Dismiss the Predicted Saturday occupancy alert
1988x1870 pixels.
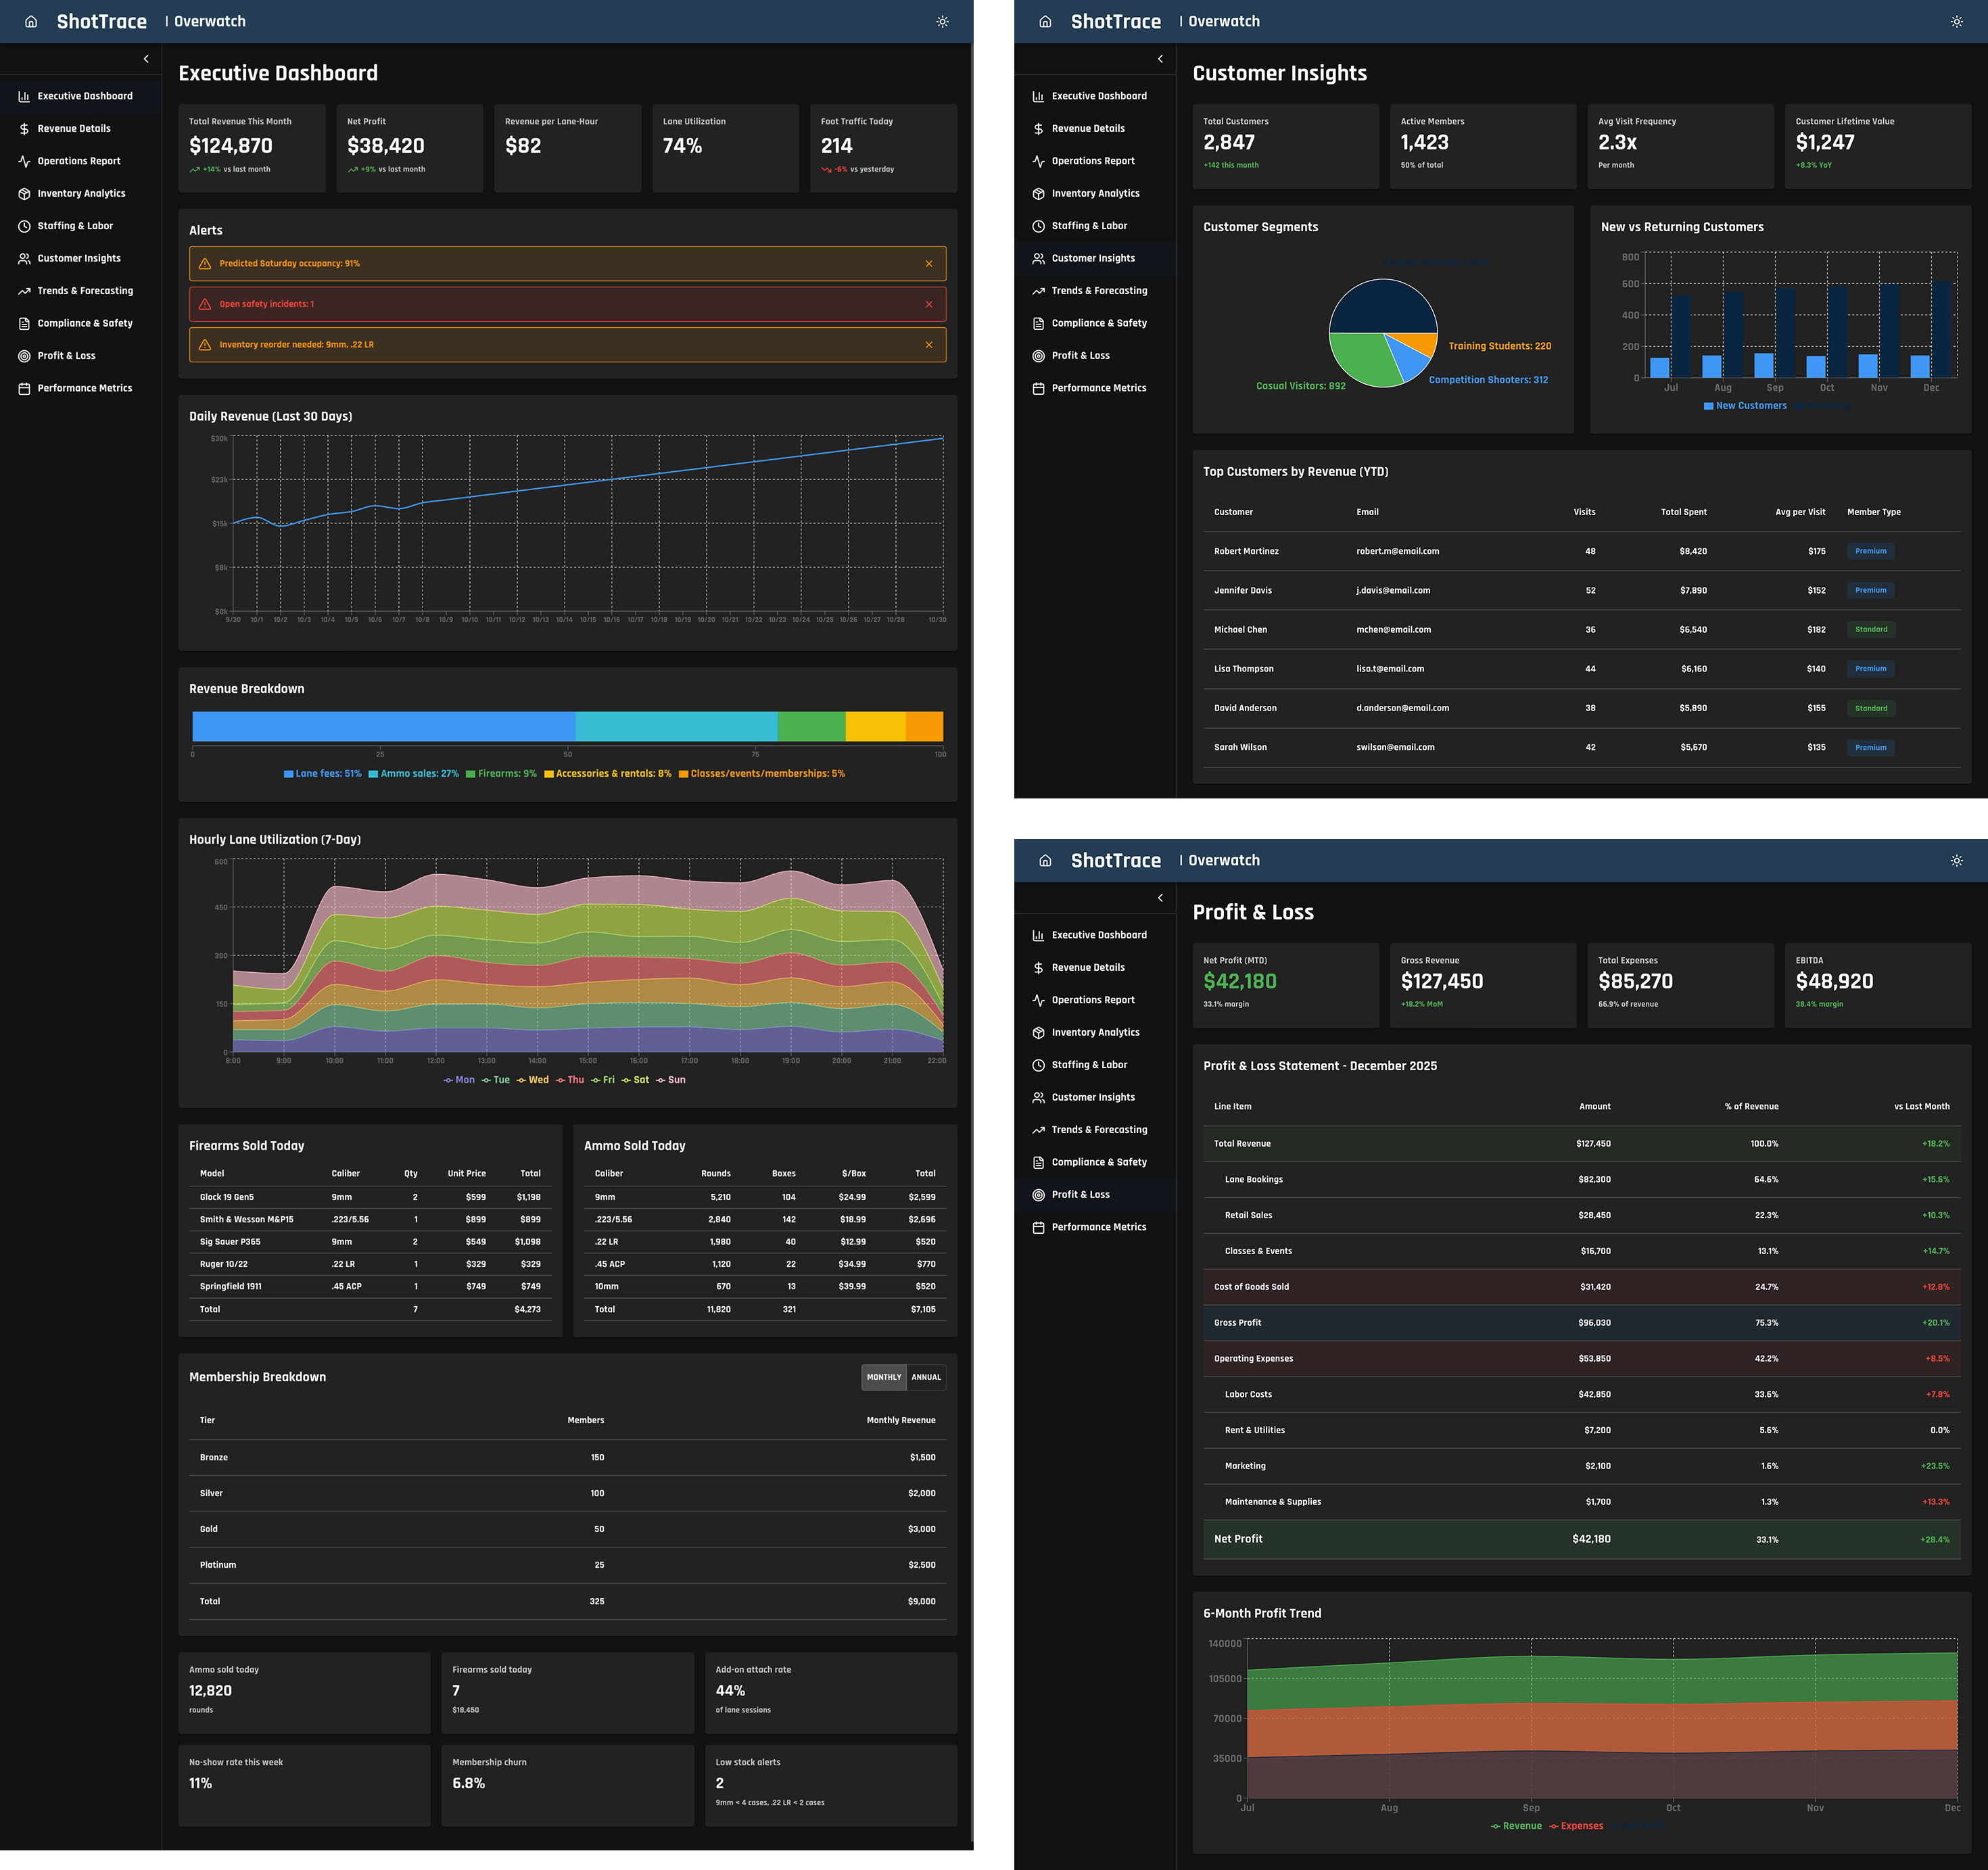point(929,264)
